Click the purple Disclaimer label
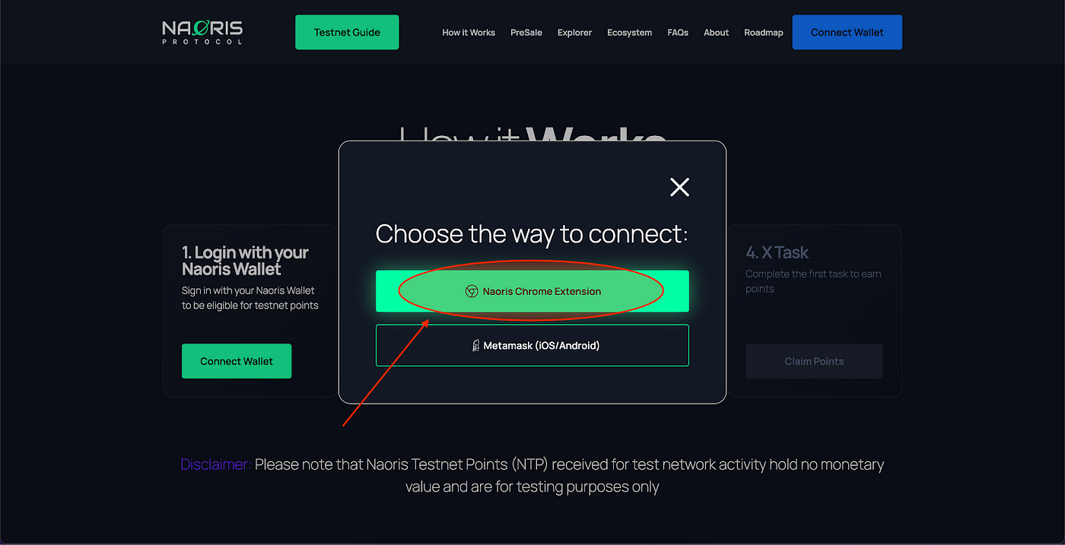 (x=216, y=464)
